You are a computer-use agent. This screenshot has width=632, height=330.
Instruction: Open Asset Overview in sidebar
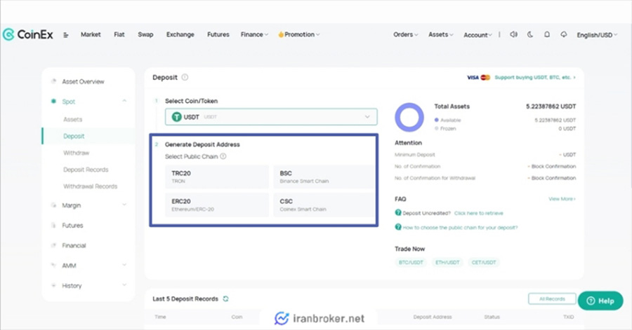(83, 81)
